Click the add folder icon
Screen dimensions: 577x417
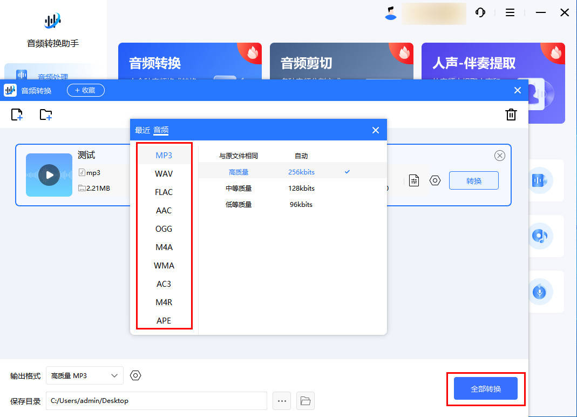tap(46, 115)
